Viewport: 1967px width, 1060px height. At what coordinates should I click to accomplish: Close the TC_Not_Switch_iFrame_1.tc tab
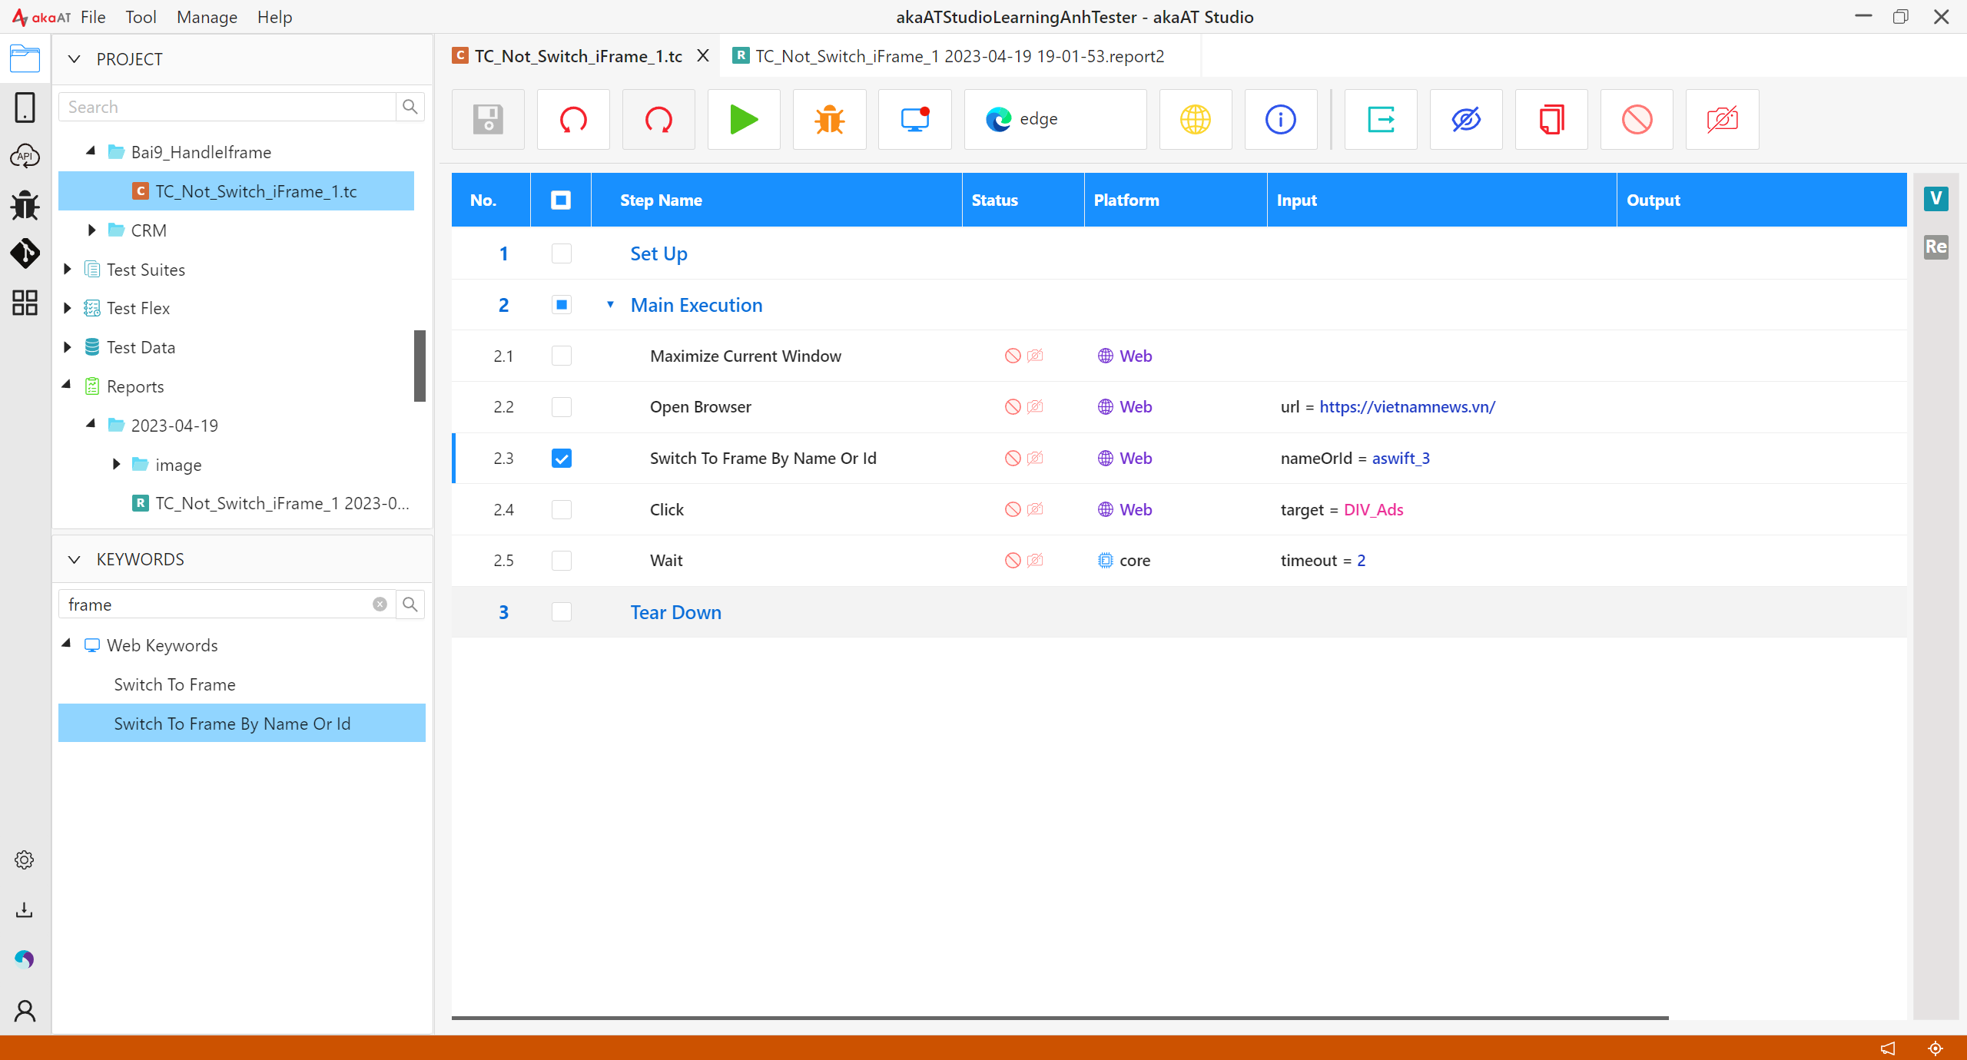(x=702, y=56)
